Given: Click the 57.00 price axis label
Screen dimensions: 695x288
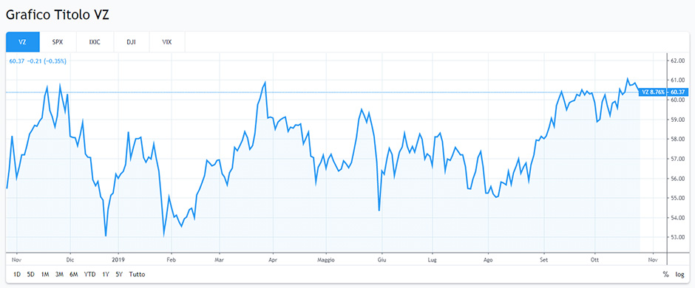Looking at the screenshot, I should (679, 159).
